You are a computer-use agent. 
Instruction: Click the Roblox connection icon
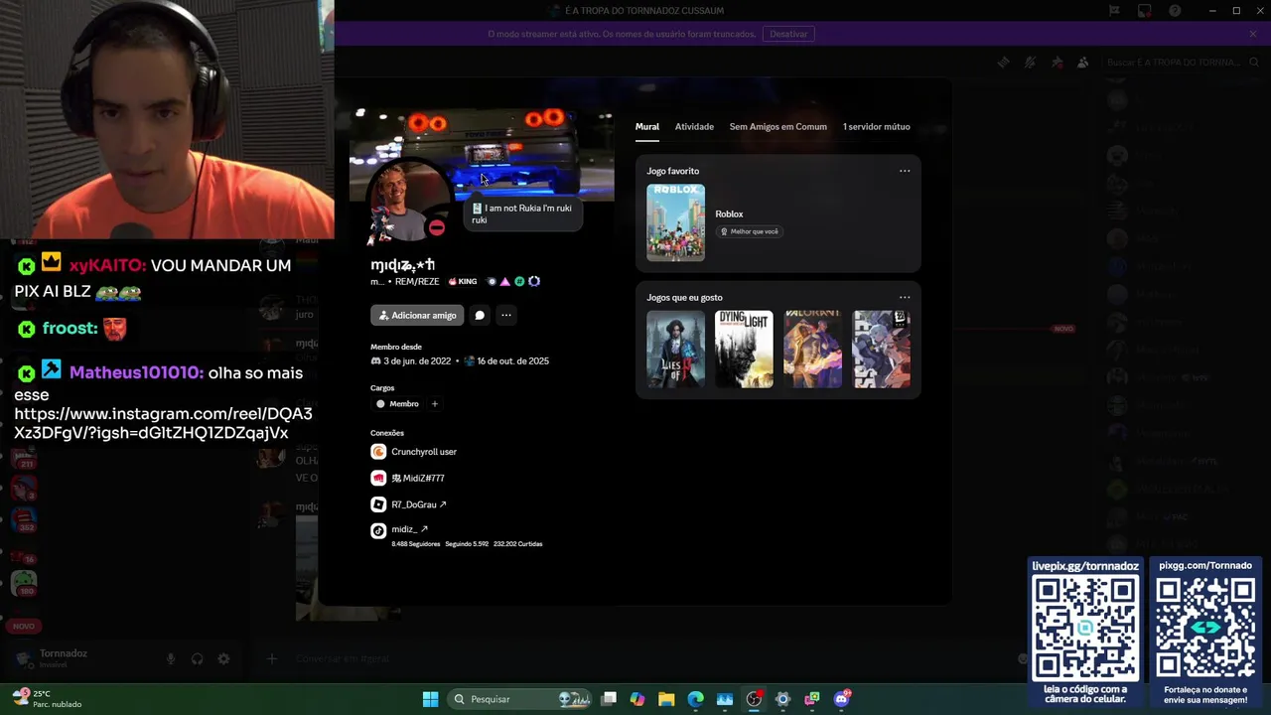coord(378,504)
